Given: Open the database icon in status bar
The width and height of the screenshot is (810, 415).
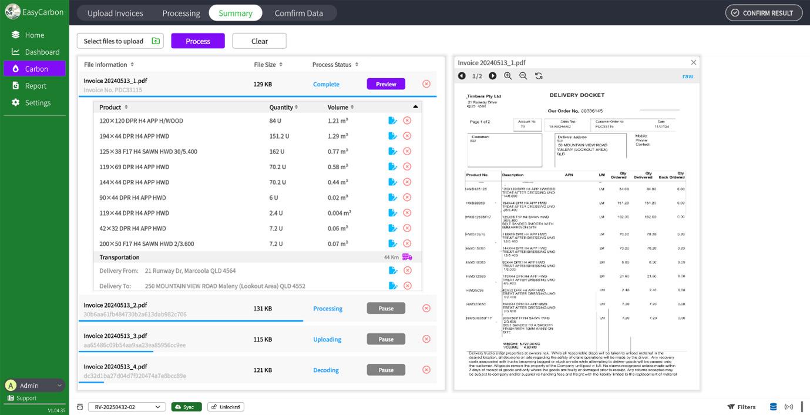Looking at the screenshot, I should [773, 407].
